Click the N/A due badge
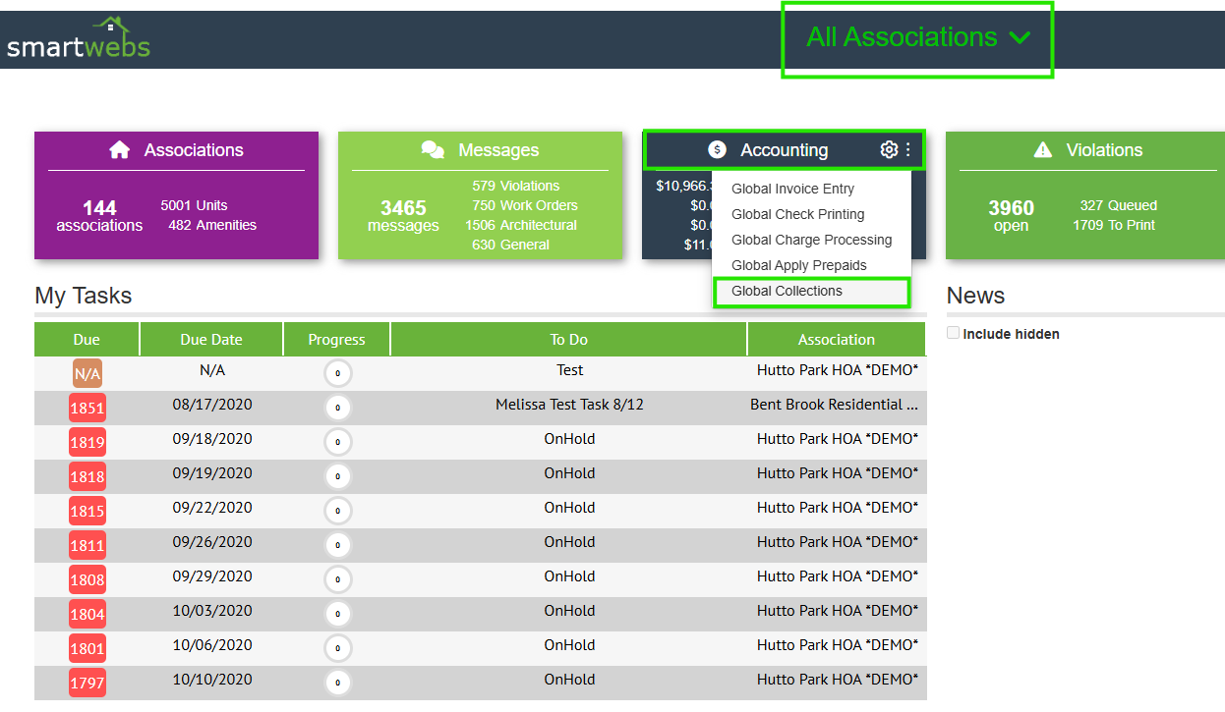Image resolution: width=1225 pixels, height=712 pixels. click(x=87, y=373)
